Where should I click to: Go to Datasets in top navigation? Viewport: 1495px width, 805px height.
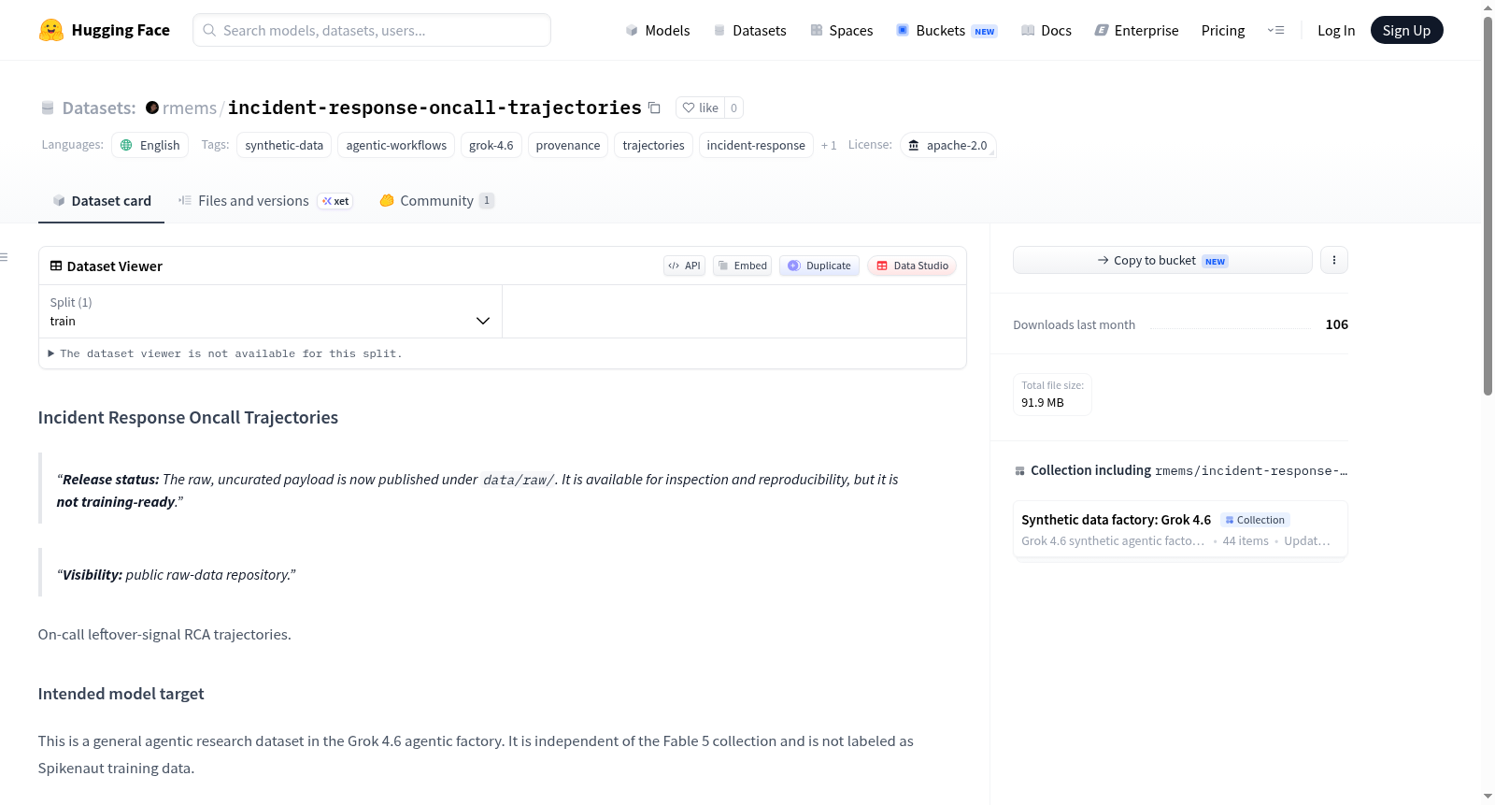[750, 30]
